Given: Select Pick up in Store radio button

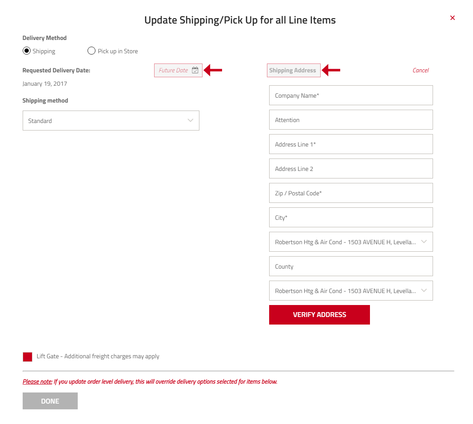Looking at the screenshot, I should (x=91, y=51).
